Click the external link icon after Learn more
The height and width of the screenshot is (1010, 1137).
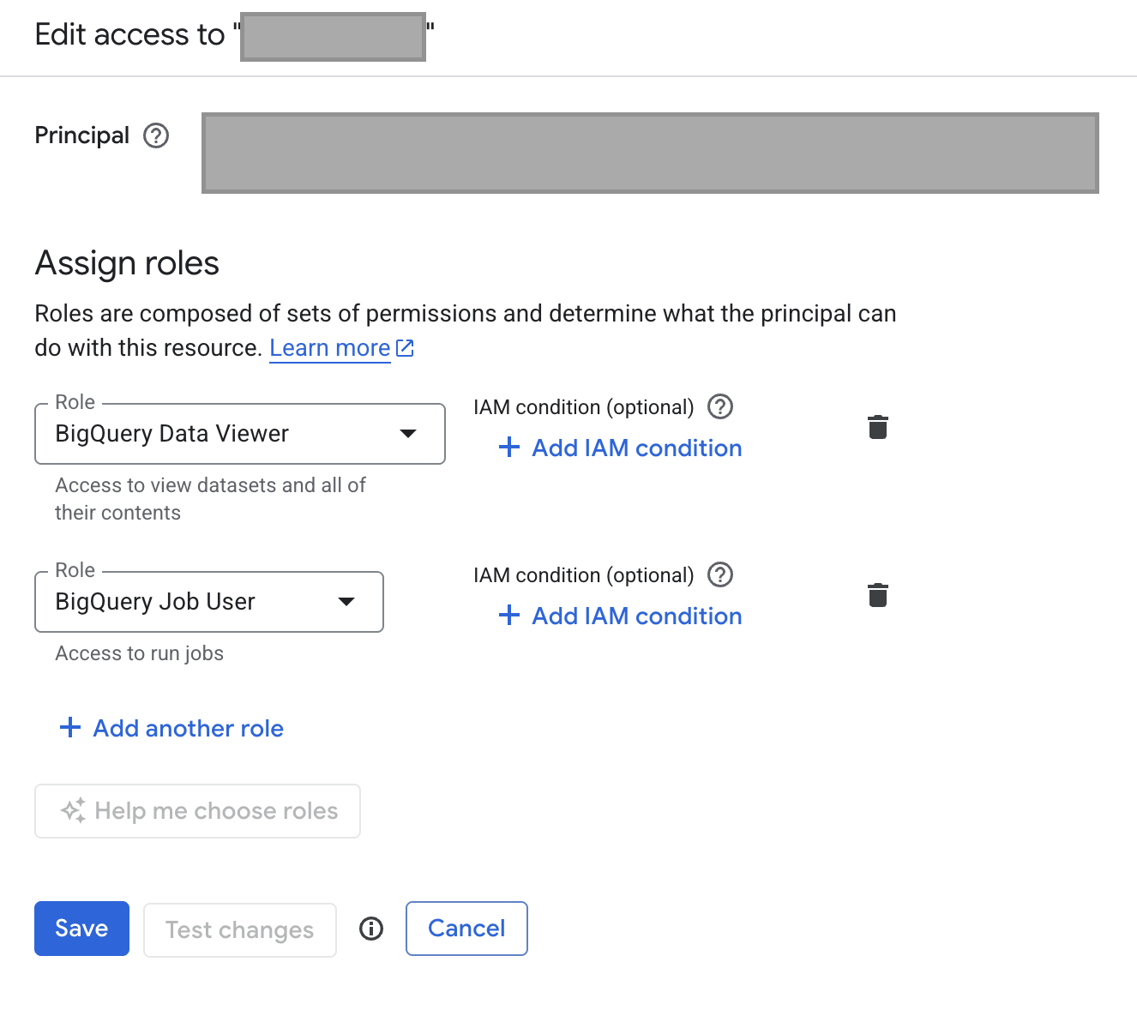coord(405,348)
